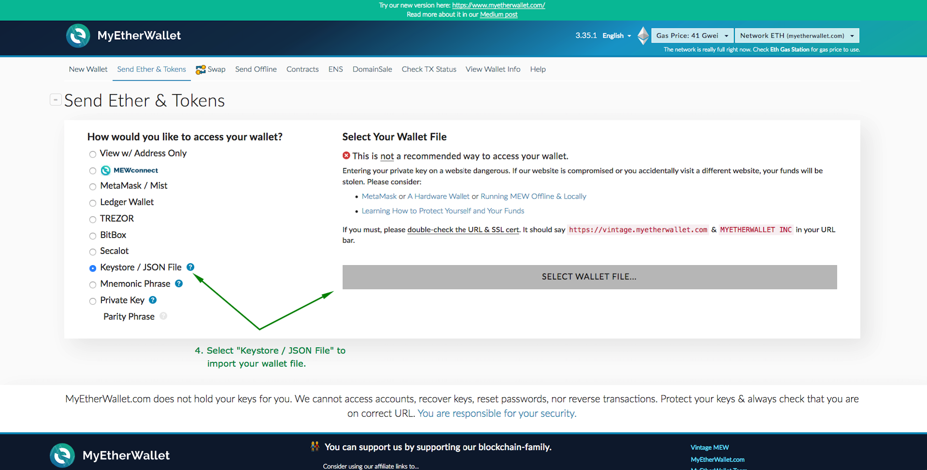This screenshot has width=927, height=470.
Task: Open the English language dropdown
Action: 617,36
